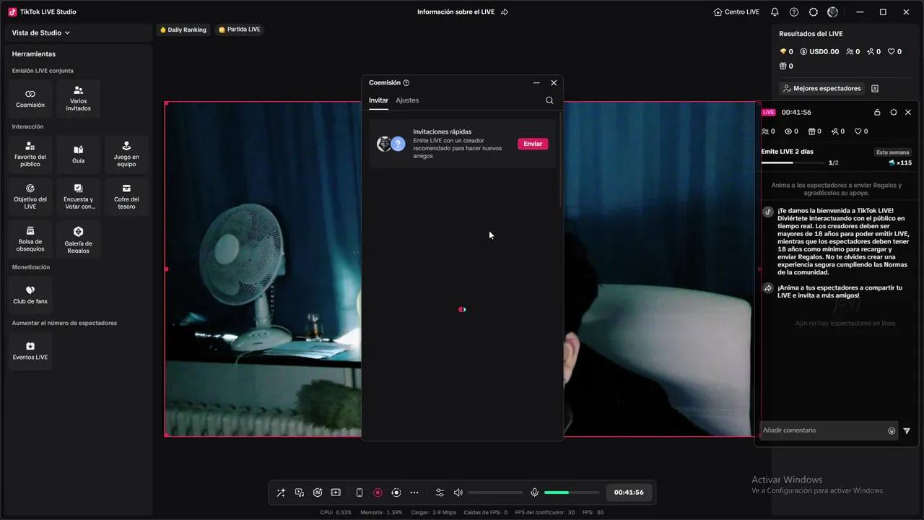Screen dimensions: 924x520
Task: Mute the speaker volume icon
Action: point(458,493)
